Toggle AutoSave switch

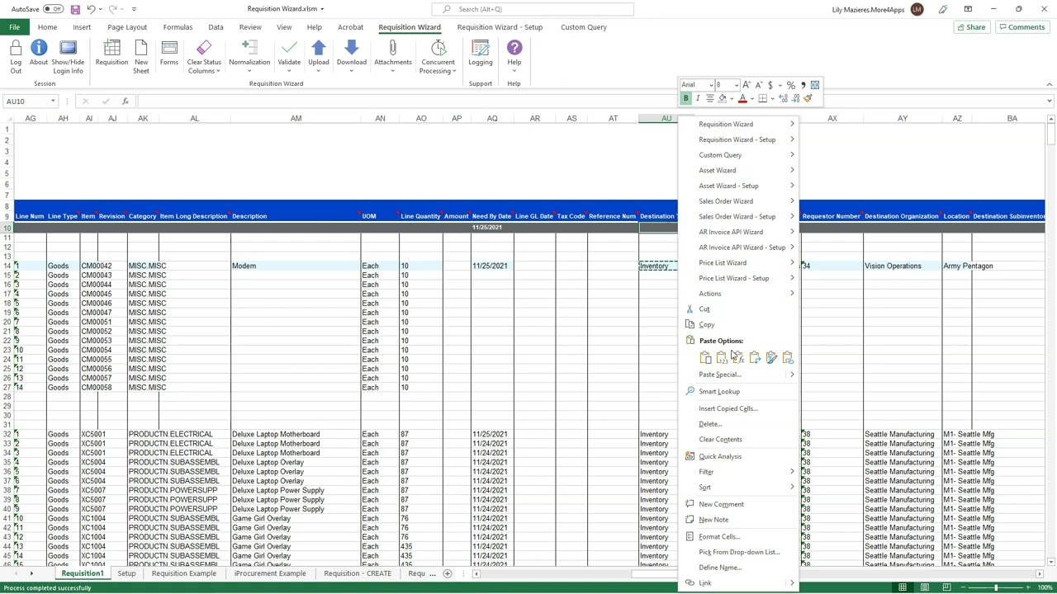click(x=53, y=9)
